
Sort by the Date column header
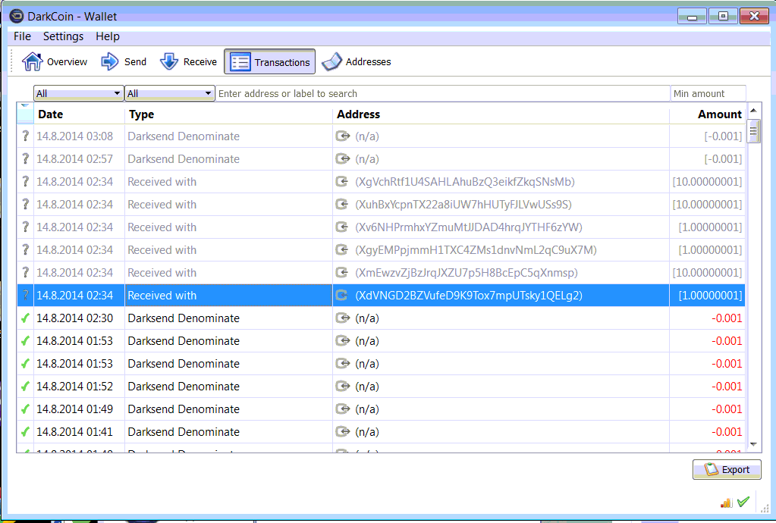[x=79, y=114]
